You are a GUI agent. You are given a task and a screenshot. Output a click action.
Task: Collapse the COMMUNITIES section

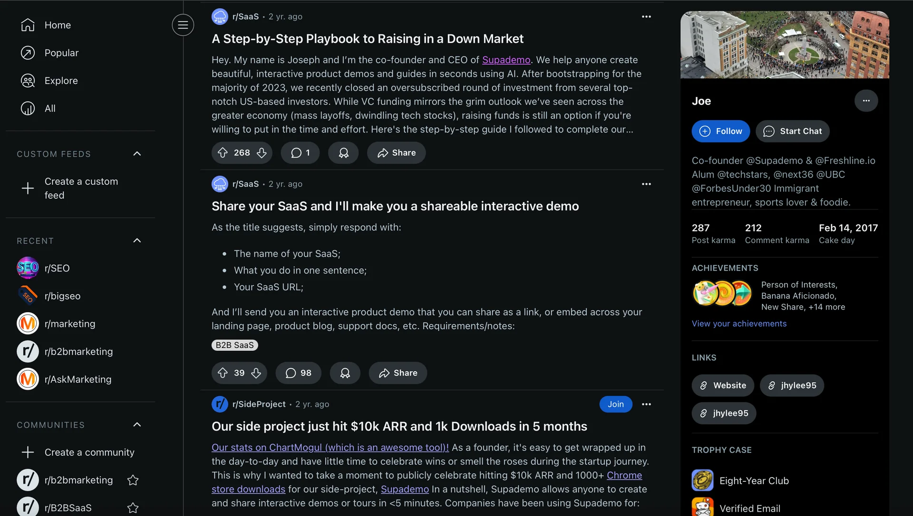(x=137, y=424)
